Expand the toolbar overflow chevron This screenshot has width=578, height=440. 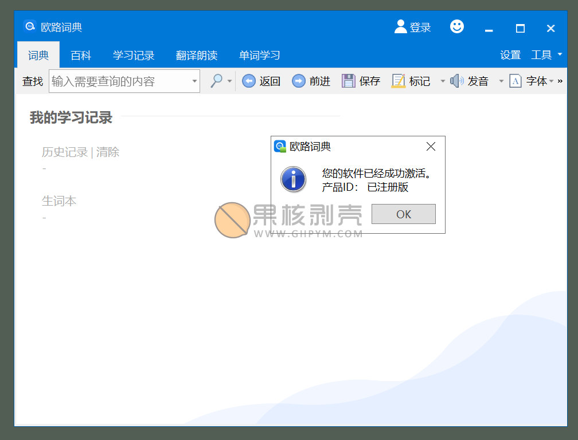pyautogui.click(x=560, y=81)
